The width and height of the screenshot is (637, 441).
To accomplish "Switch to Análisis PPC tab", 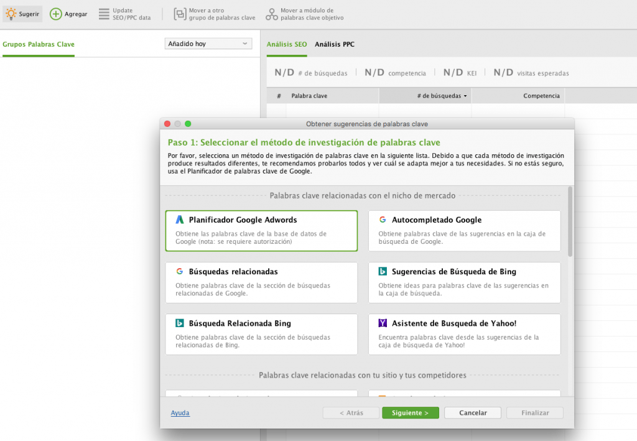I will tap(334, 44).
